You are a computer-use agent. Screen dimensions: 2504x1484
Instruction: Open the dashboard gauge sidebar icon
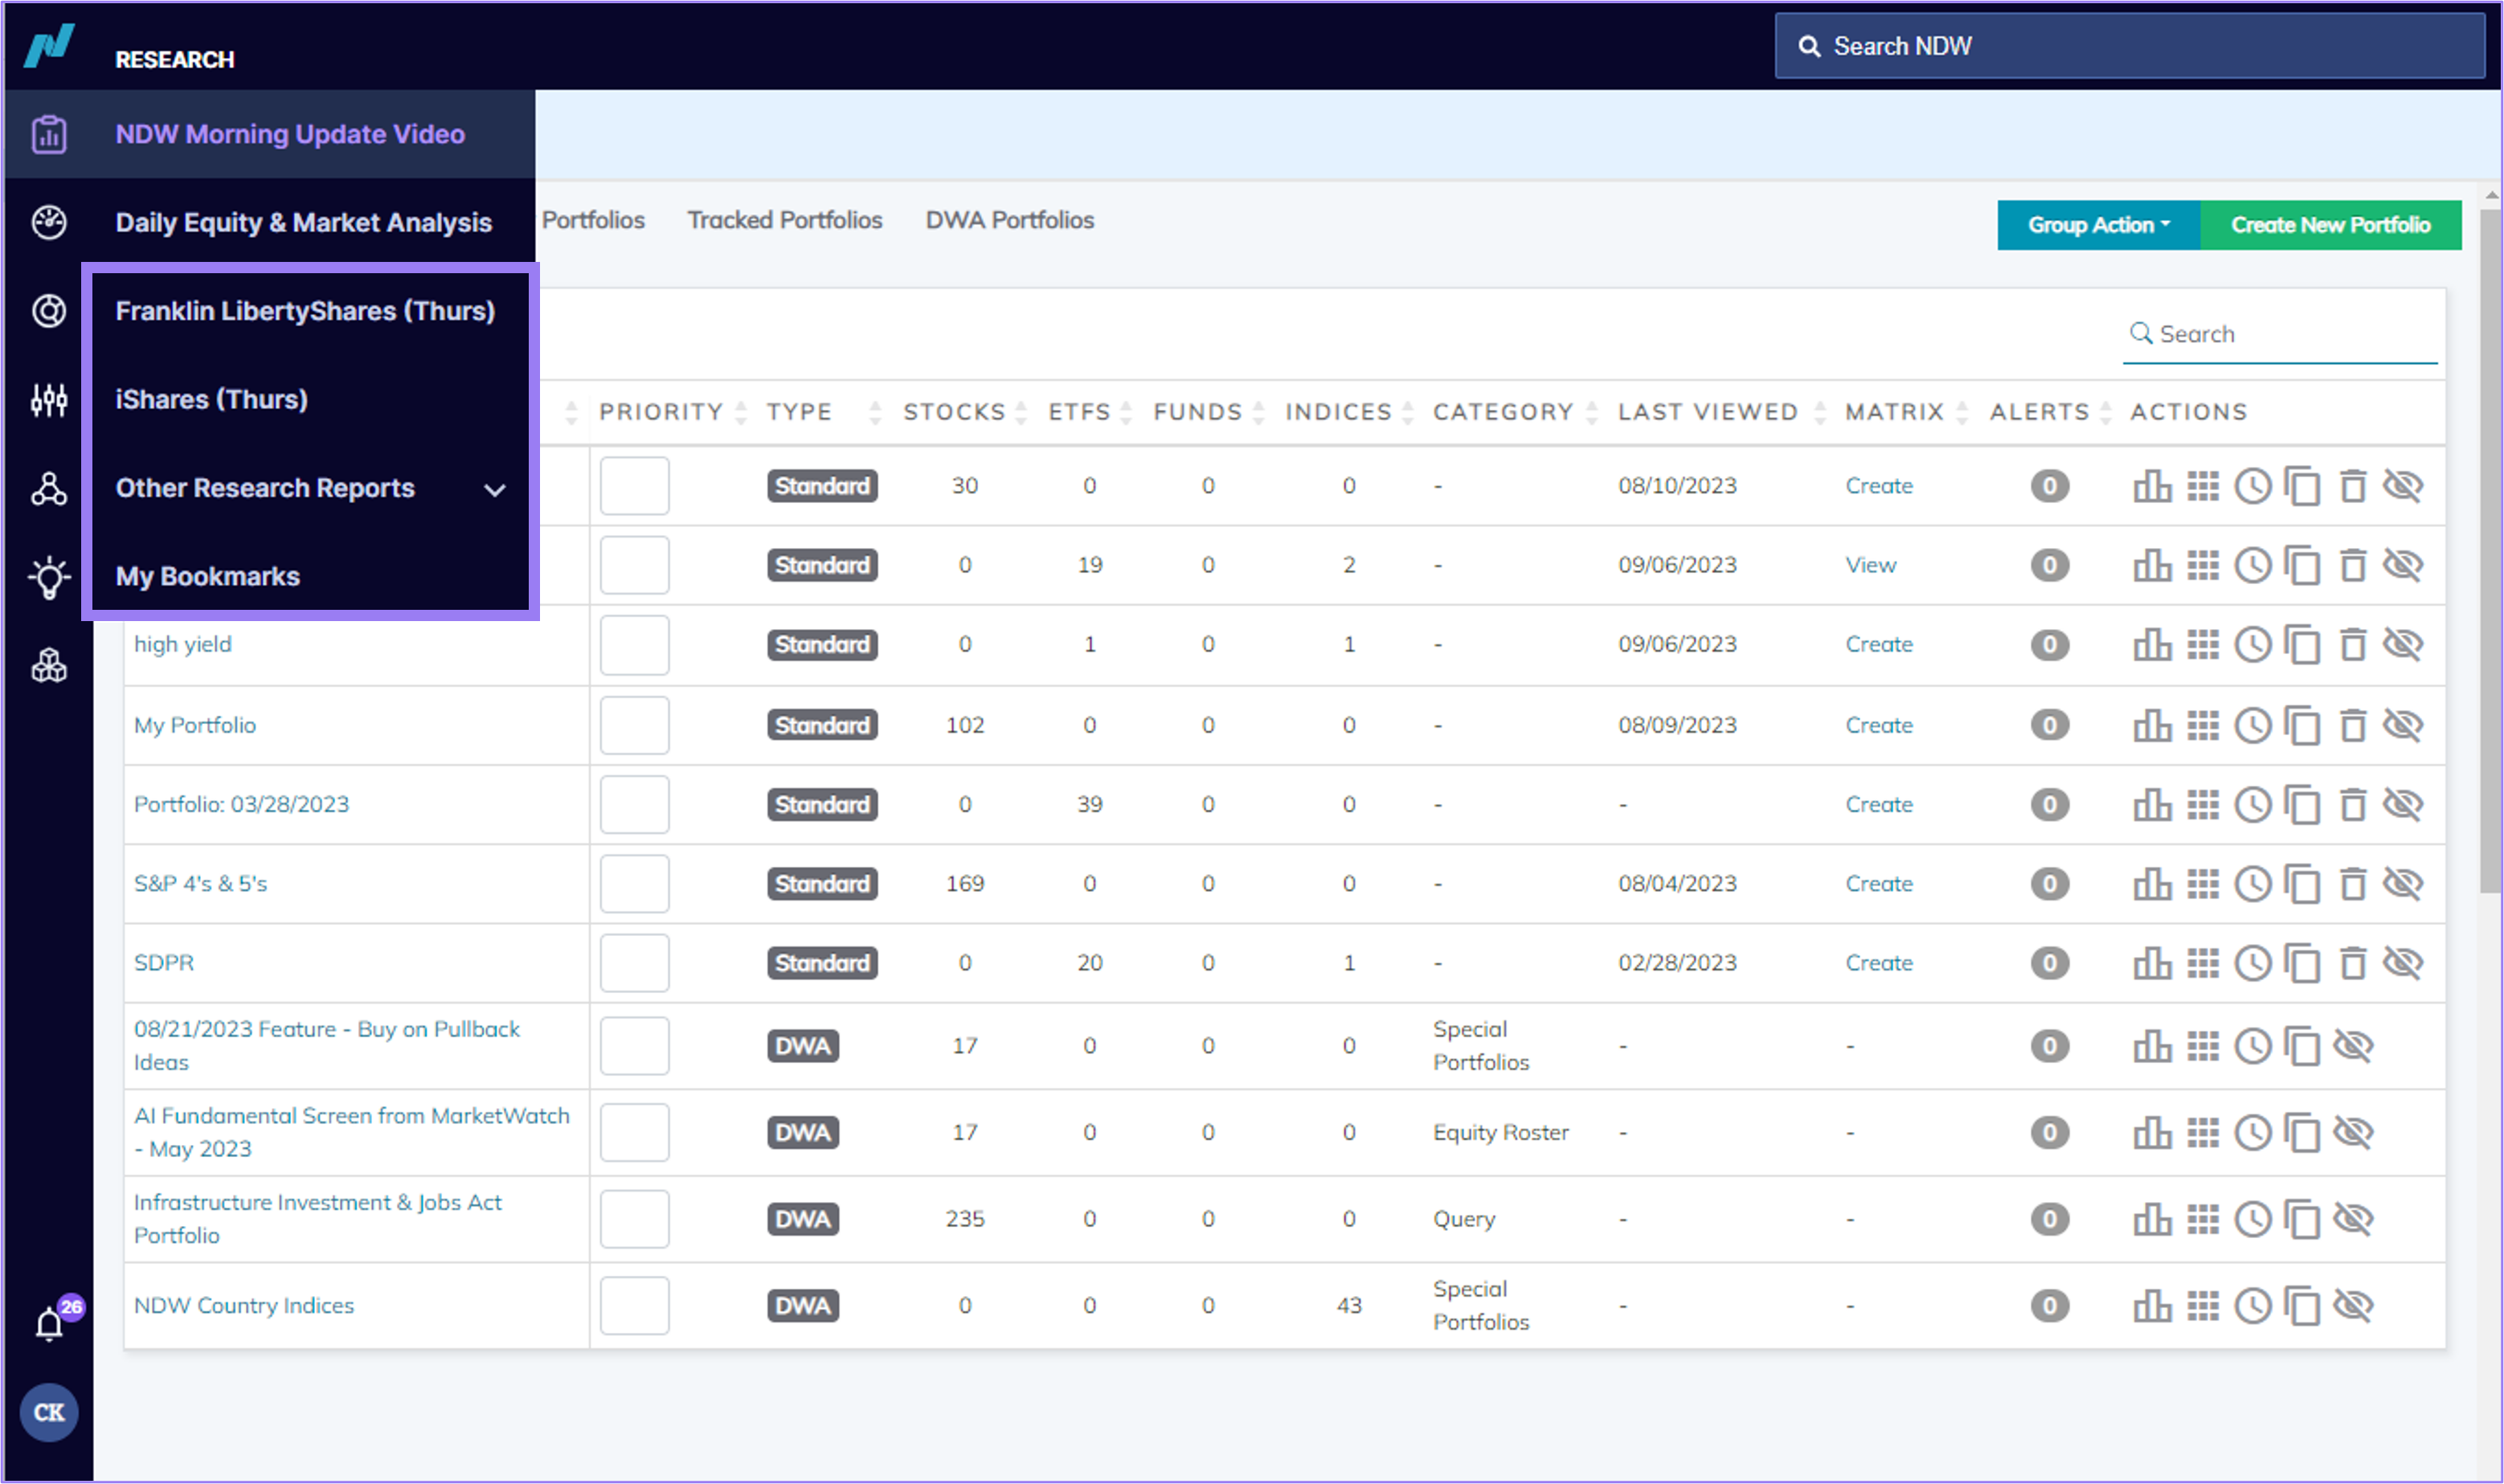click(x=49, y=222)
